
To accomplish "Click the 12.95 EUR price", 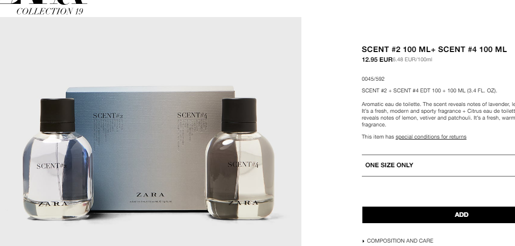I will point(377,60).
